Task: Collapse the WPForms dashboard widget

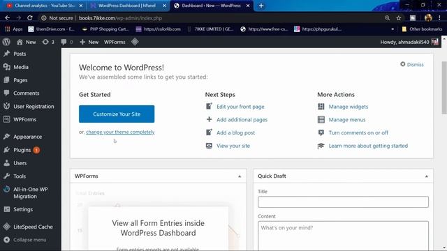Action: click(240, 176)
